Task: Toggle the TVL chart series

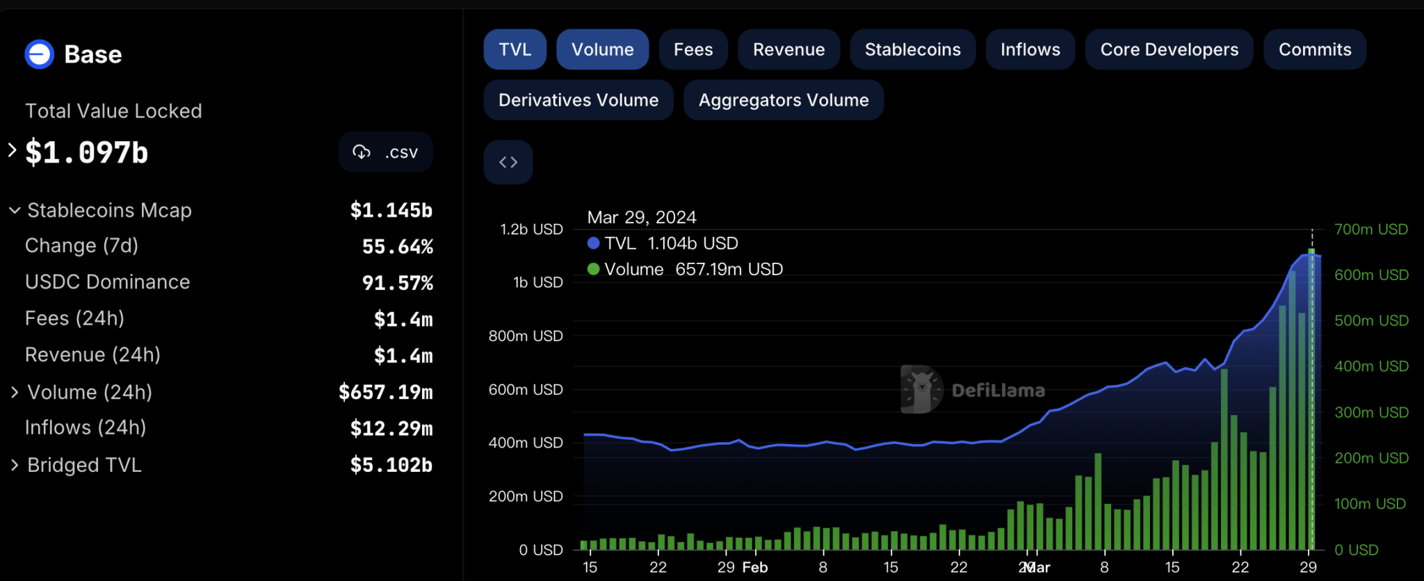Action: pos(515,49)
